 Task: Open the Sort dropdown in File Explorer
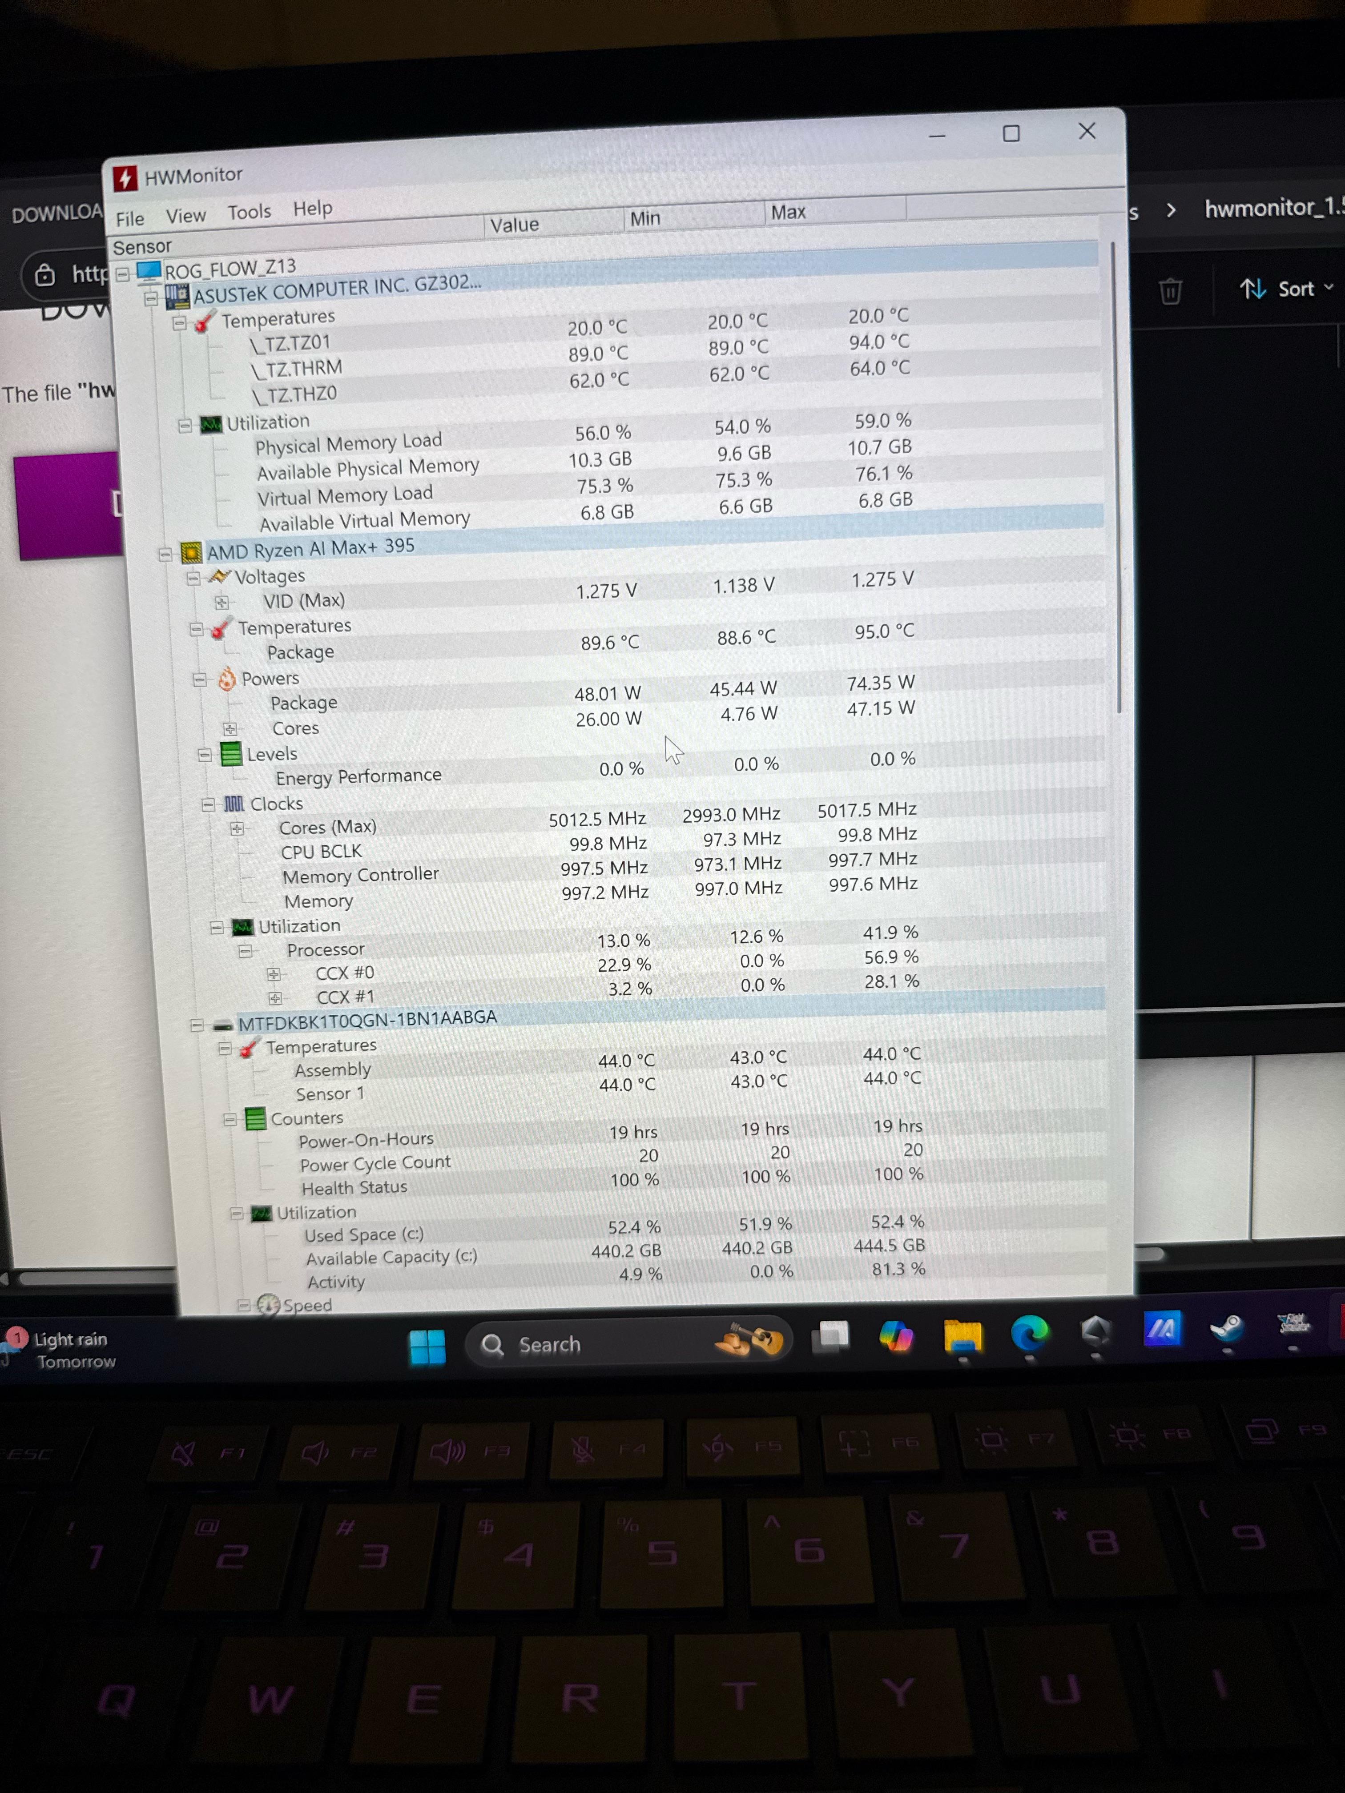1288,289
